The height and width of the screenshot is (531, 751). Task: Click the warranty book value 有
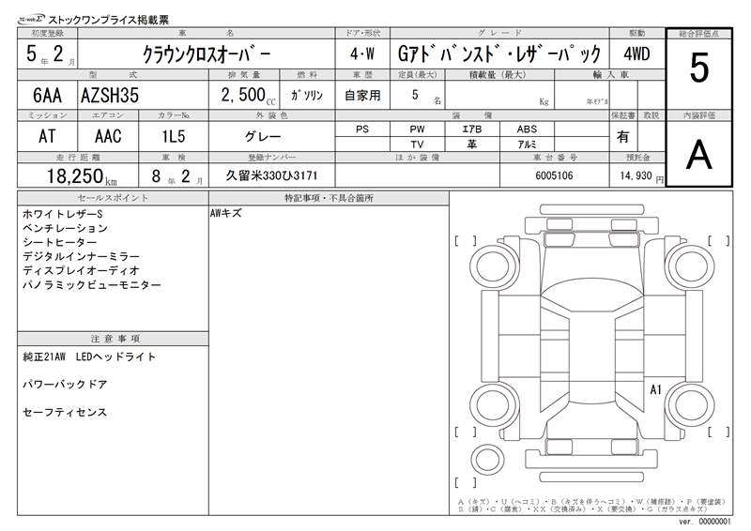[622, 137]
